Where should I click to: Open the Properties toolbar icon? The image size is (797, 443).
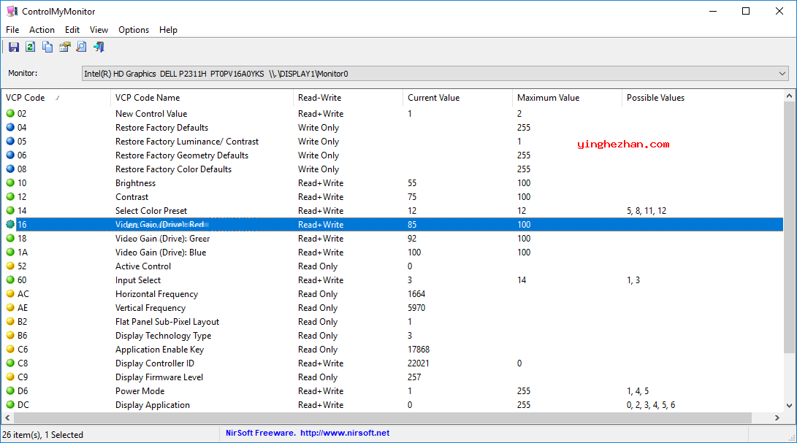pos(64,47)
